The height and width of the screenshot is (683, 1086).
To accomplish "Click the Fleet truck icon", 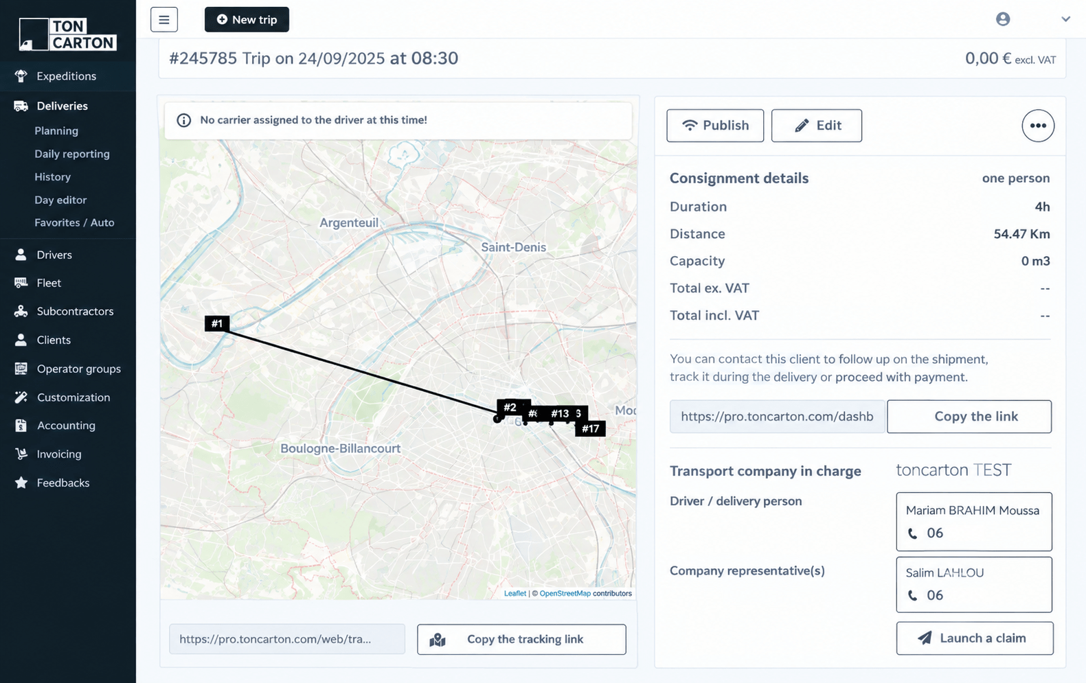I will pos(21,283).
